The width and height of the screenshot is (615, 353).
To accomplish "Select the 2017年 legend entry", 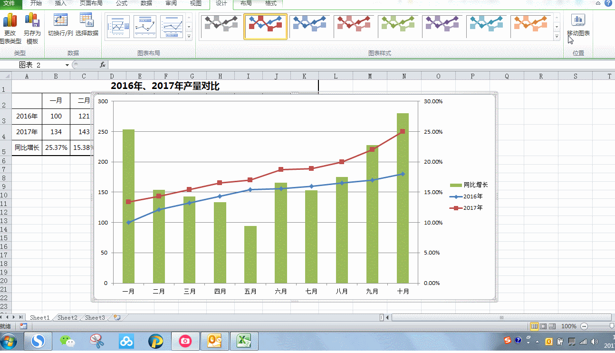I will click(x=472, y=208).
